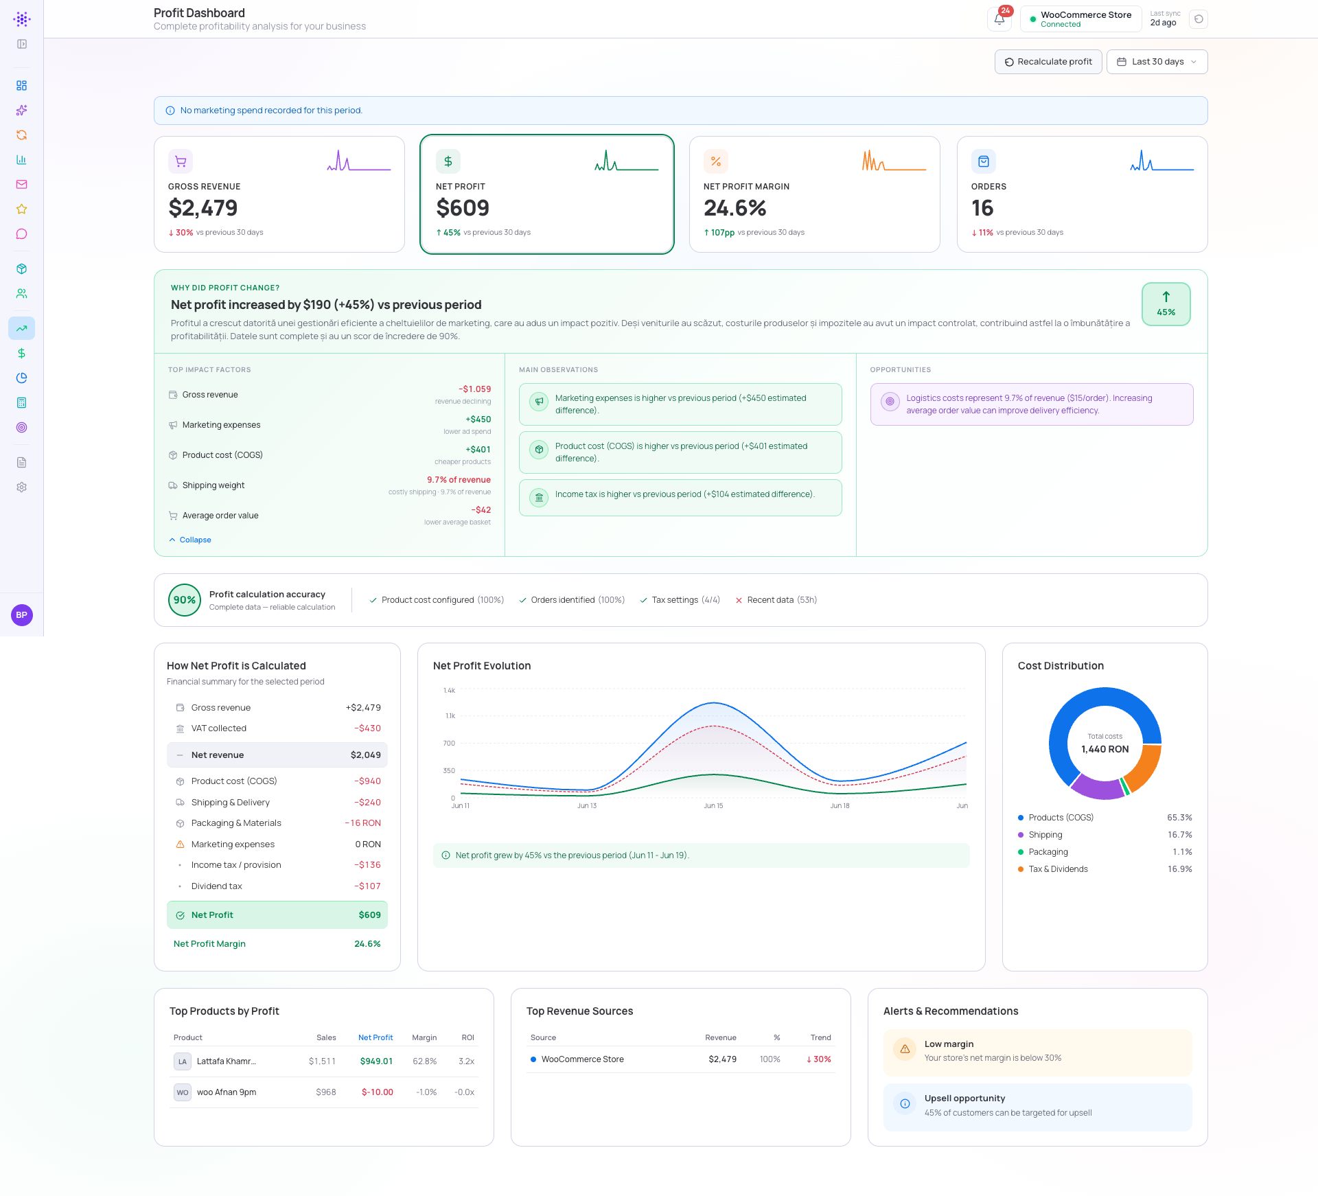Click the blue Products (COGS) legend dot

1021,818
